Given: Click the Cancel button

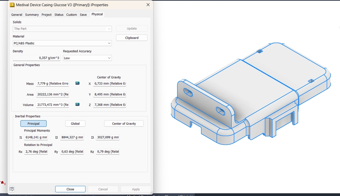Looking at the screenshot, I should click(103, 189).
